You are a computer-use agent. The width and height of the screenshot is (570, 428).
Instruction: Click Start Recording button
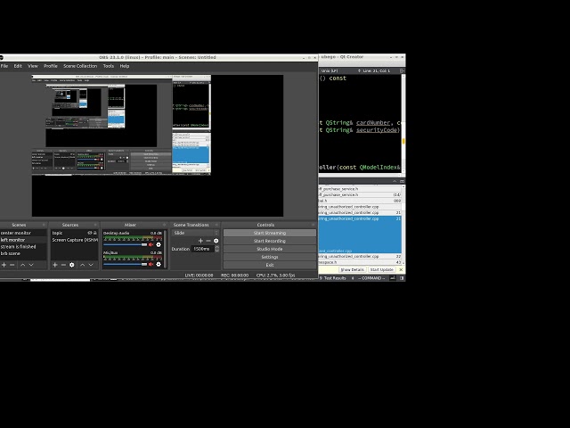coord(270,241)
